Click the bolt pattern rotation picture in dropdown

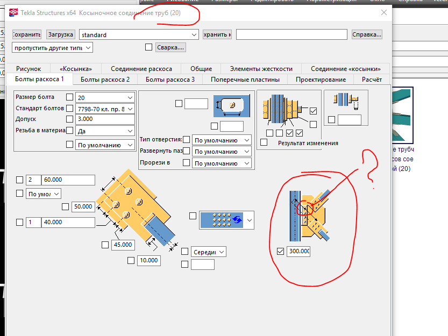tap(221, 219)
